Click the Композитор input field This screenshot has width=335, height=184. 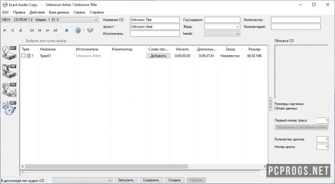tap(296, 20)
